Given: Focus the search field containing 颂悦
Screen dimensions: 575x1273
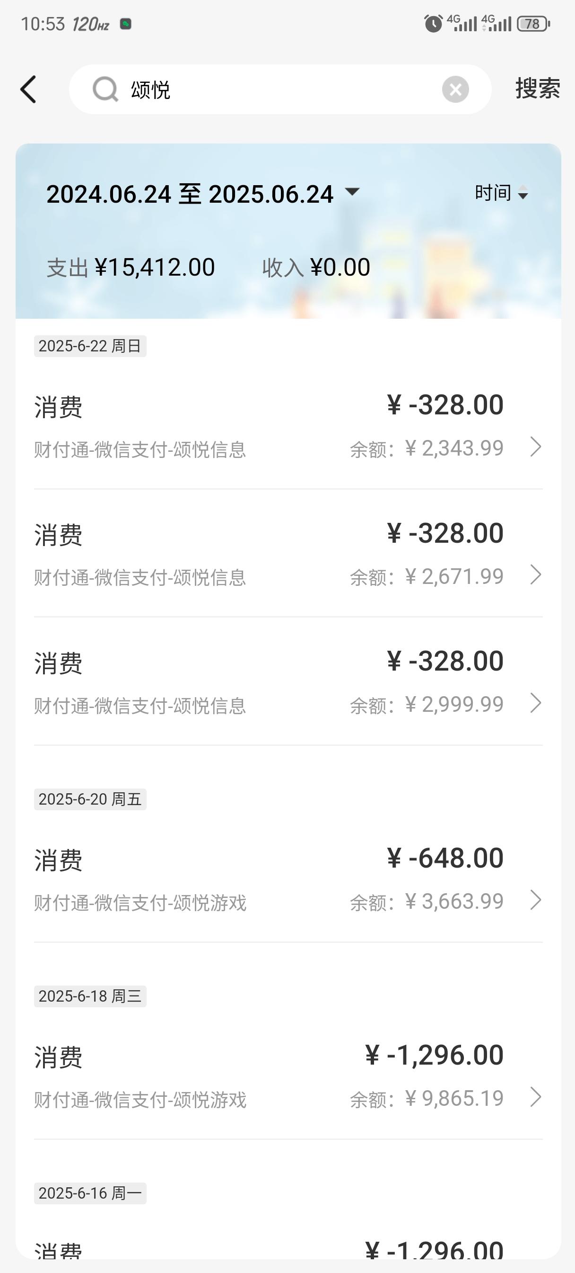Looking at the screenshot, I should click(x=280, y=90).
